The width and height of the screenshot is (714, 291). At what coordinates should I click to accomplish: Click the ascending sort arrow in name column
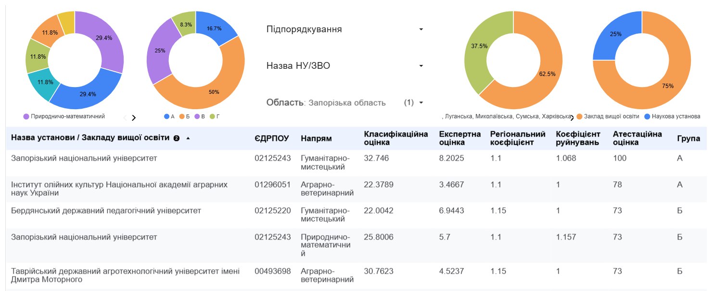coord(188,138)
